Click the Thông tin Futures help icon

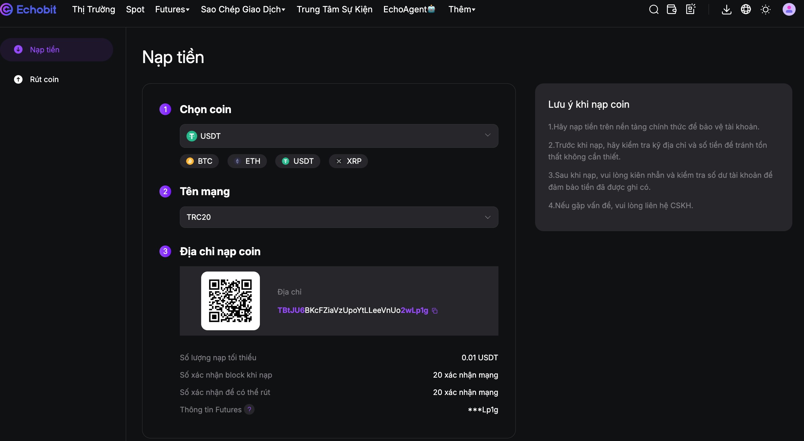[x=249, y=409]
